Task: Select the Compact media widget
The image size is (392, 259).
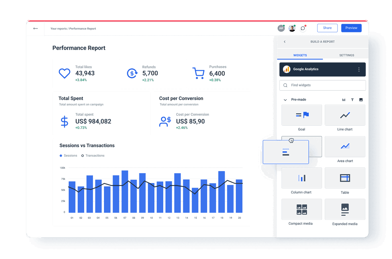Action: click(302, 209)
